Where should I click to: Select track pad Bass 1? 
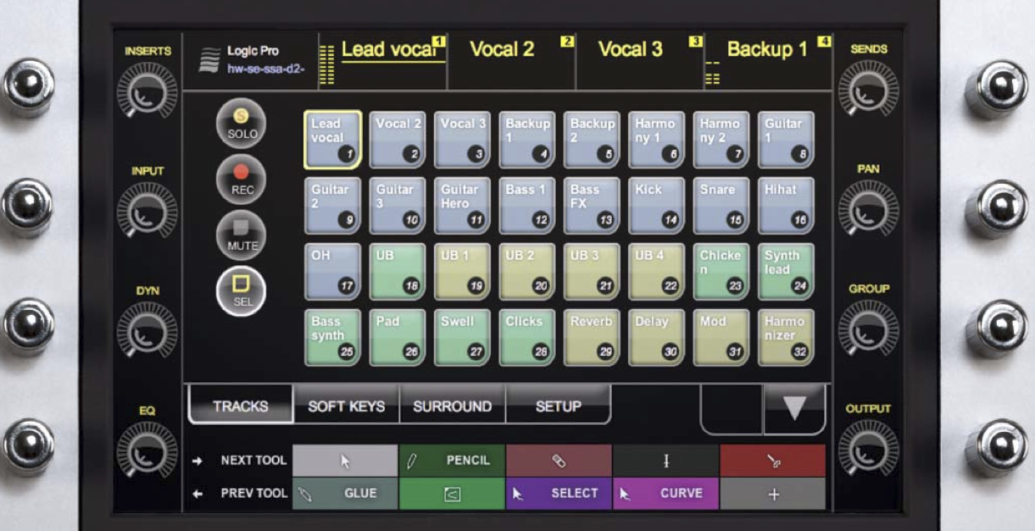click(527, 206)
